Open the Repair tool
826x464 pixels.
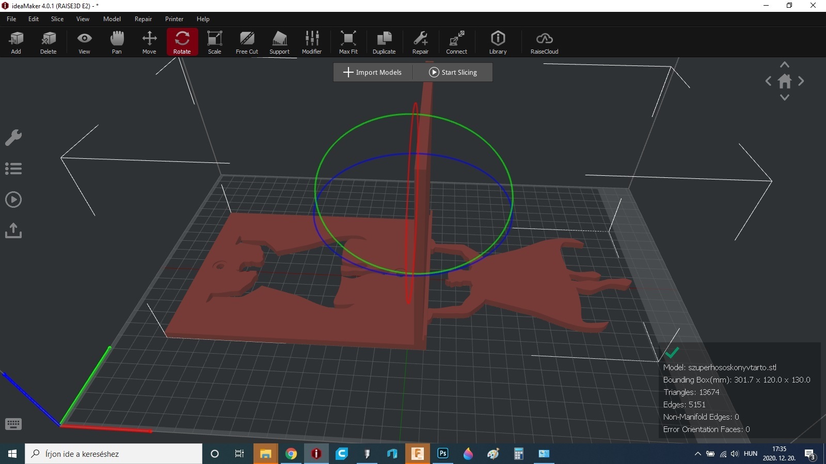(x=420, y=42)
